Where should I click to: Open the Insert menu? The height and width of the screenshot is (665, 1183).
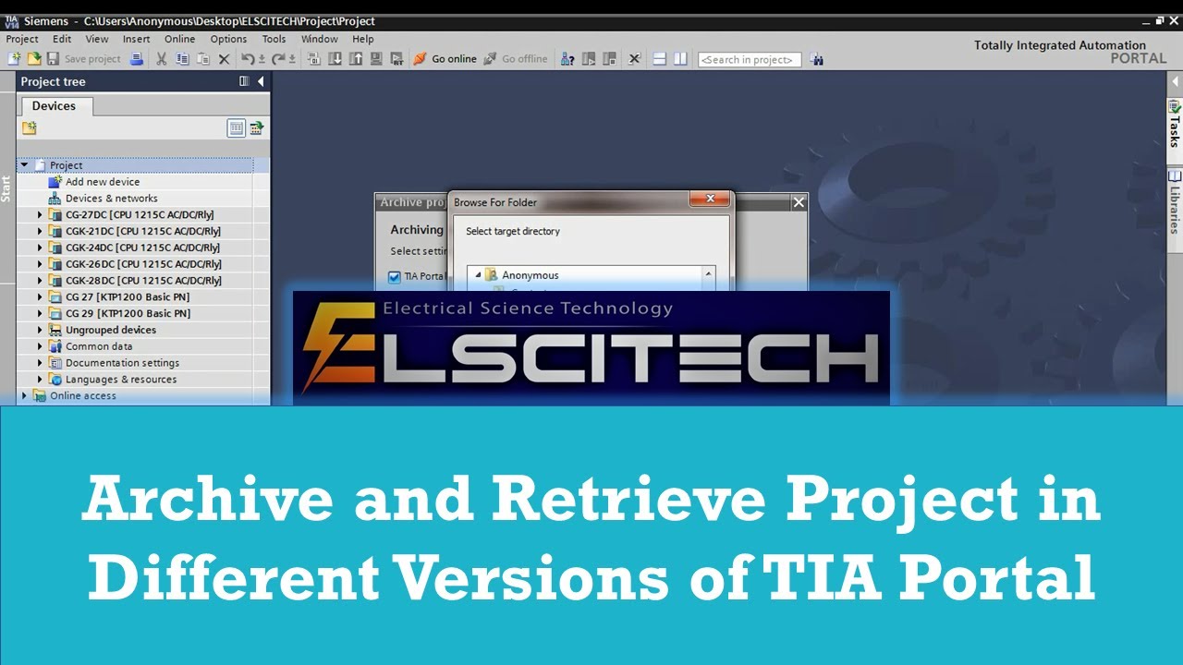tap(136, 39)
